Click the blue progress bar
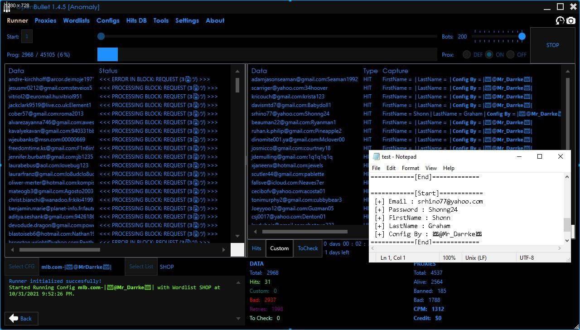Viewport: 580px width, 330px height. pos(107,54)
